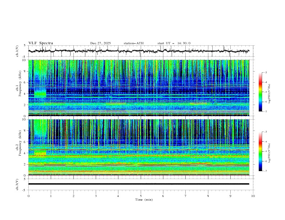Click the "-3" tick on the ch.1 color bar
285x220 pixels.
click(266, 72)
